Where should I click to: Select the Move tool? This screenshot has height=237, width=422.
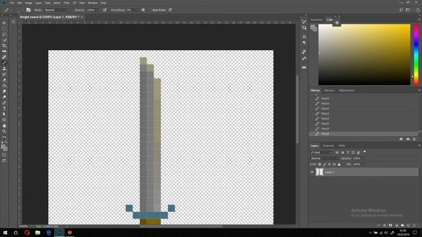coord(4,23)
